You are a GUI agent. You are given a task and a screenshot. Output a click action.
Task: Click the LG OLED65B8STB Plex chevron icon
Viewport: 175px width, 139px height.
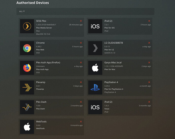[95, 48]
